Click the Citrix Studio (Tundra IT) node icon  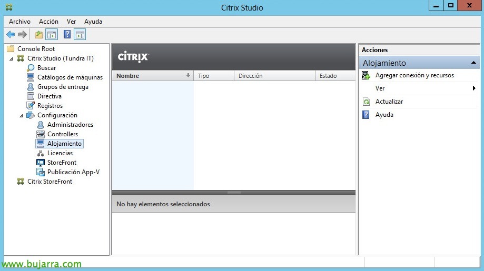click(21, 58)
